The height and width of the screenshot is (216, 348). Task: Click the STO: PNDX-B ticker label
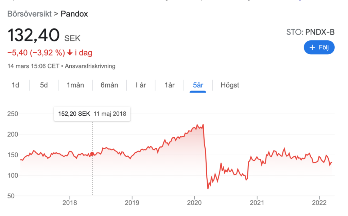pos(311,32)
